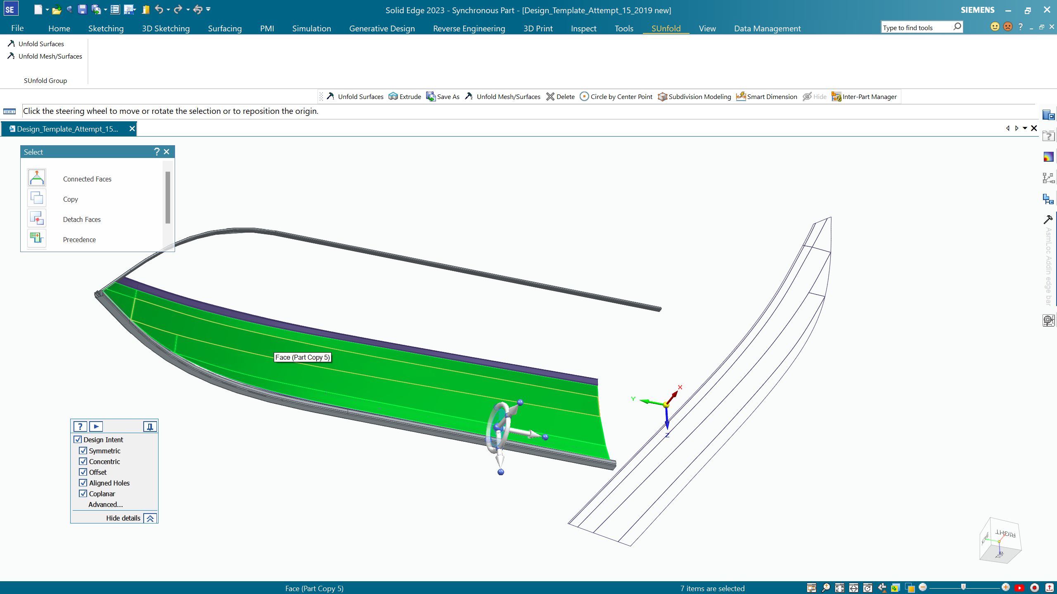Screen dimensions: 1057x594
Task: Click the Circle by Center Point tool
Action: 616,97
